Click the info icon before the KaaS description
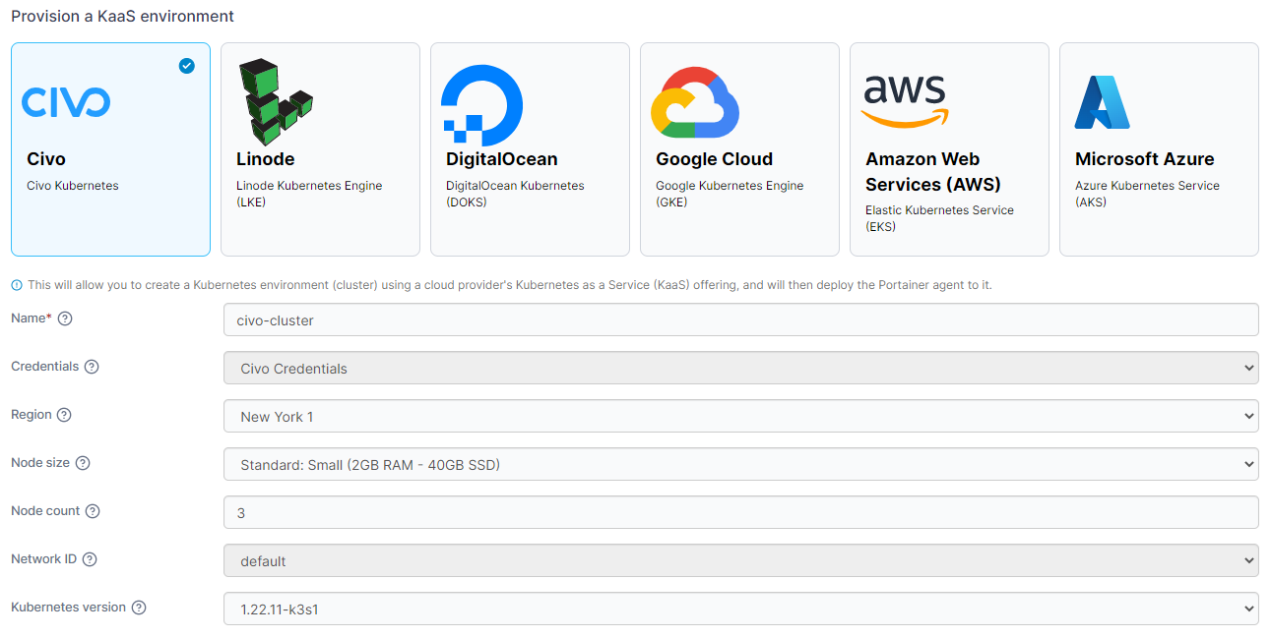Image resolution: width=1271 pixels, height=638 pixels. coord(17,285)
